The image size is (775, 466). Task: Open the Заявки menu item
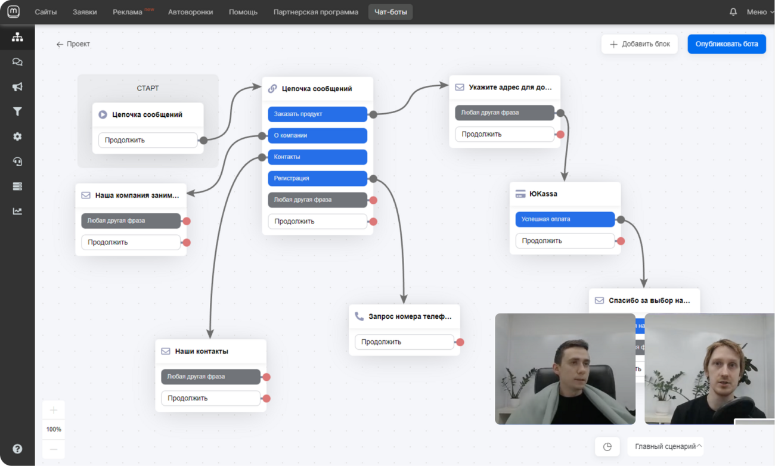point(85,12)
